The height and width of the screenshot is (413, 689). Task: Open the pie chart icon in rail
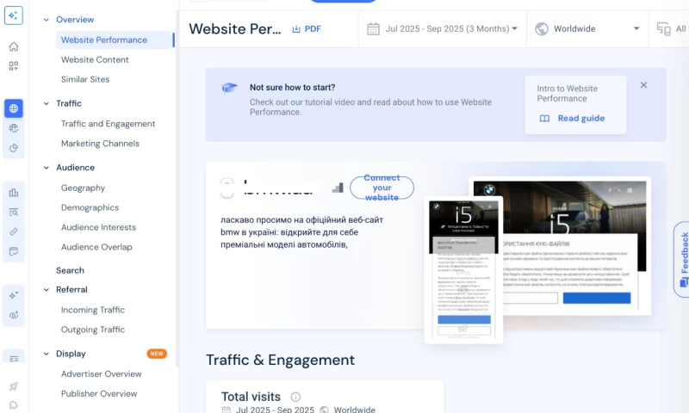pos(14,148)
